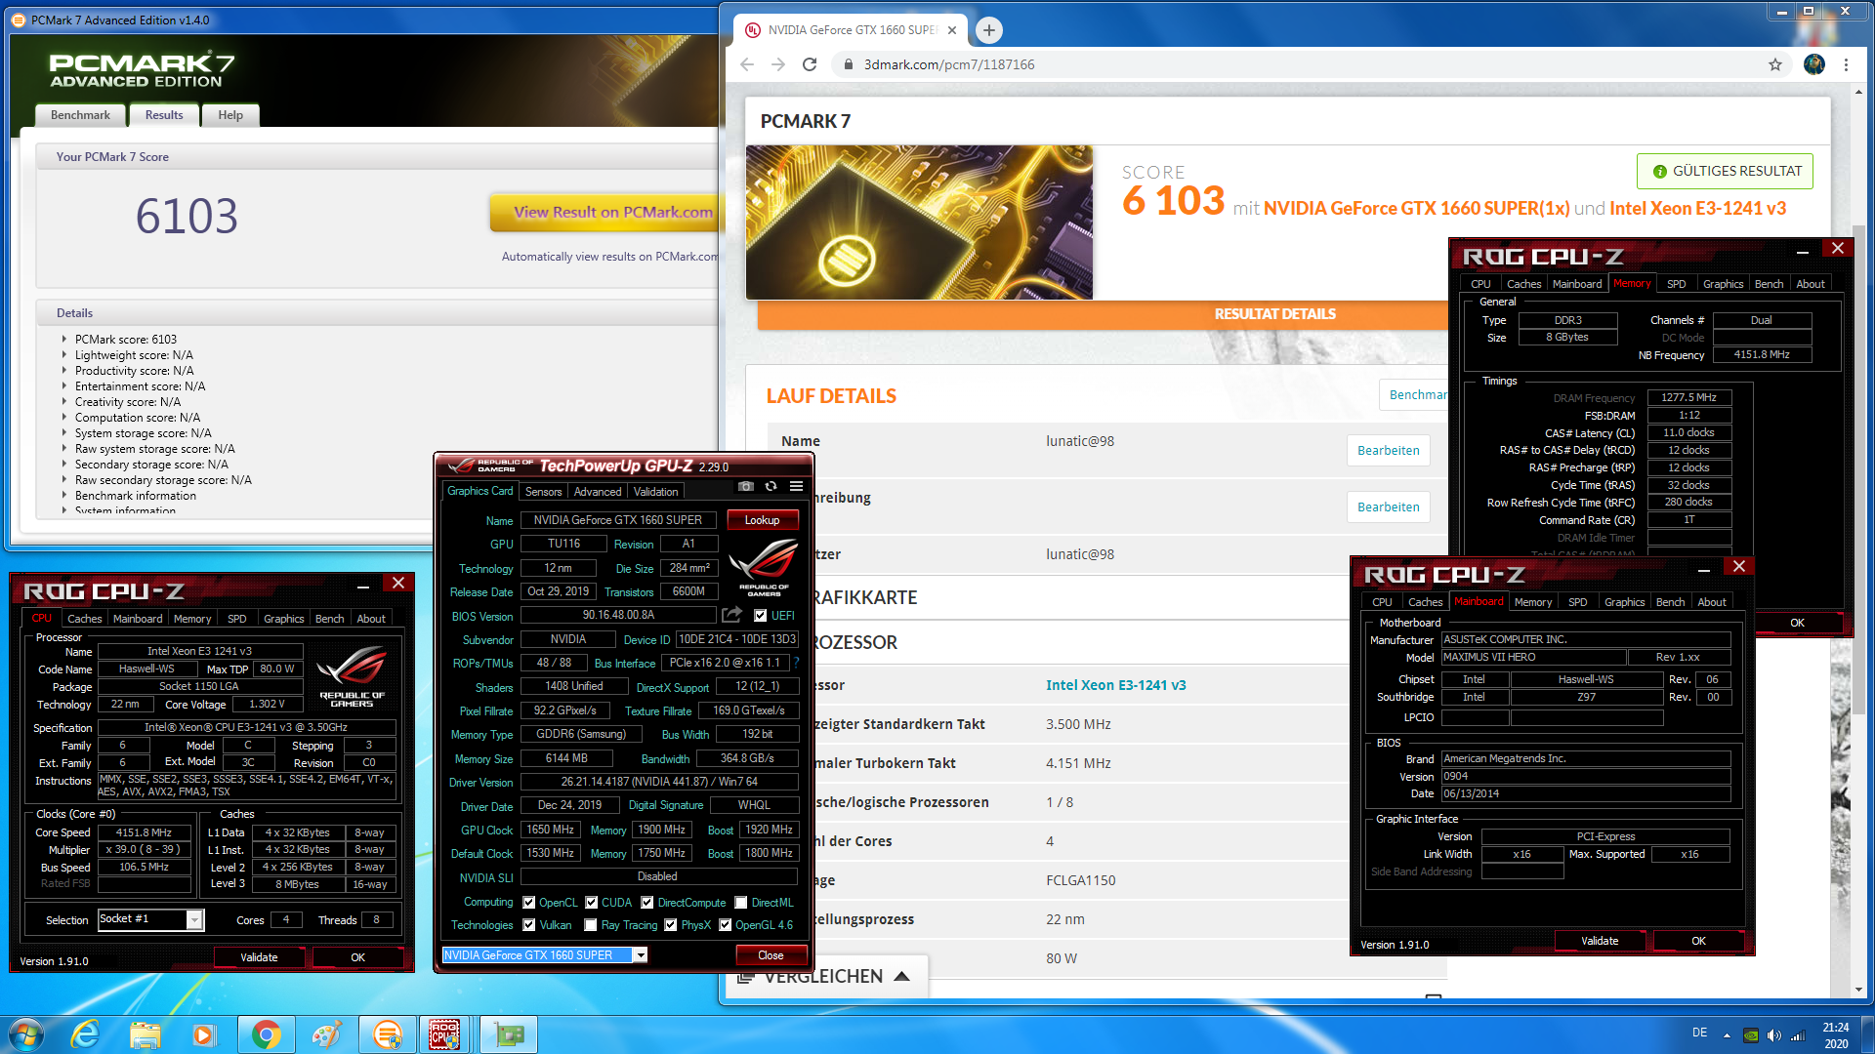Click Lookup button in GPU-Z
1875x1054 pixels.
point(762,520)
